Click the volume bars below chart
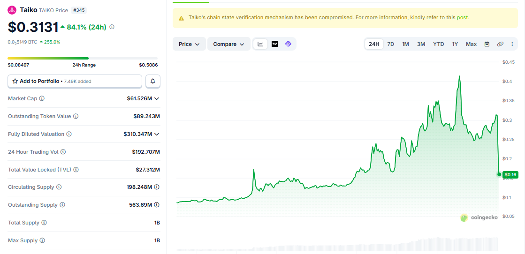 click(x=337, y=244)
